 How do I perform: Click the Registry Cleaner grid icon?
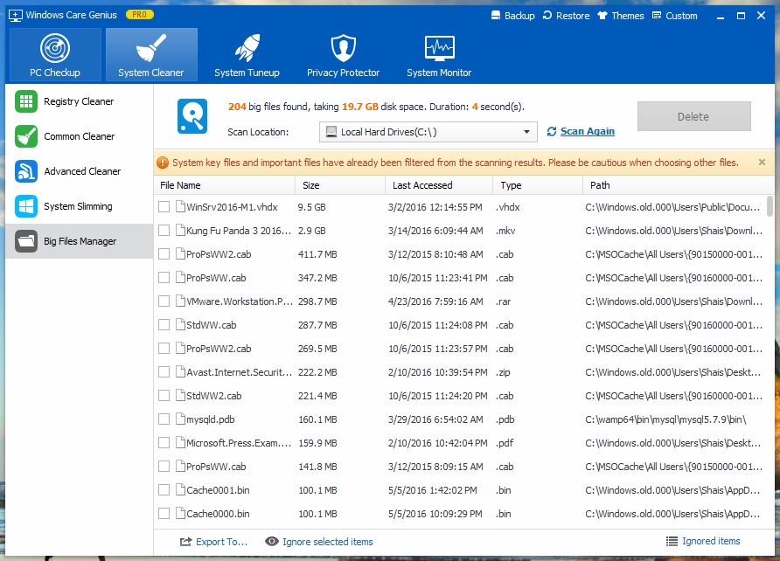26,101
